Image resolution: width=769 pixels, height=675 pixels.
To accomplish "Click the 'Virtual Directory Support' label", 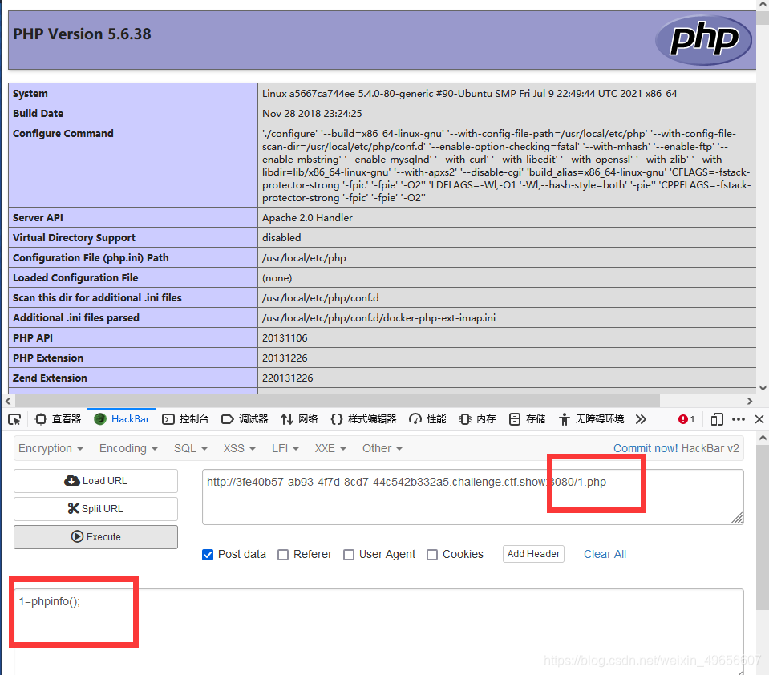I will [x=74, y=238].
